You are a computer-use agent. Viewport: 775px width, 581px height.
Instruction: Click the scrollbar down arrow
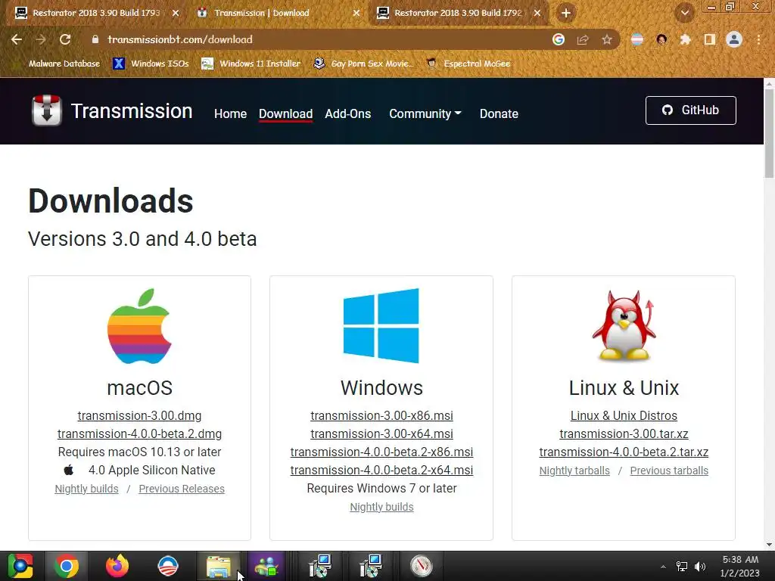769,545
